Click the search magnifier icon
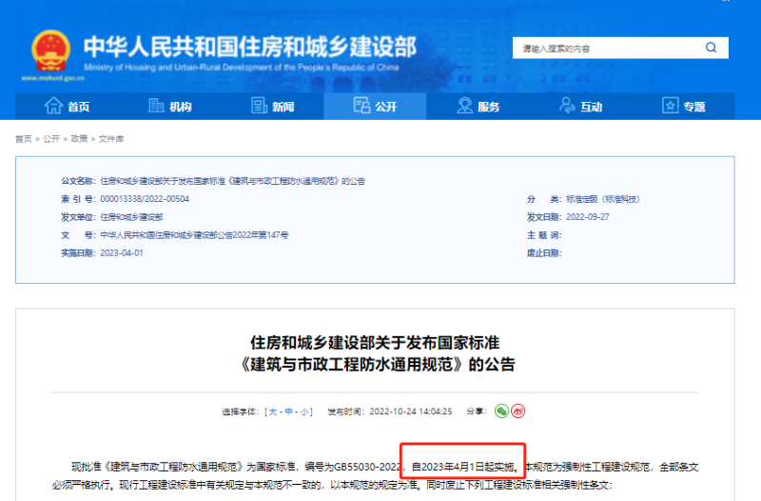761x501 pixels. click(x=711, y=48)
